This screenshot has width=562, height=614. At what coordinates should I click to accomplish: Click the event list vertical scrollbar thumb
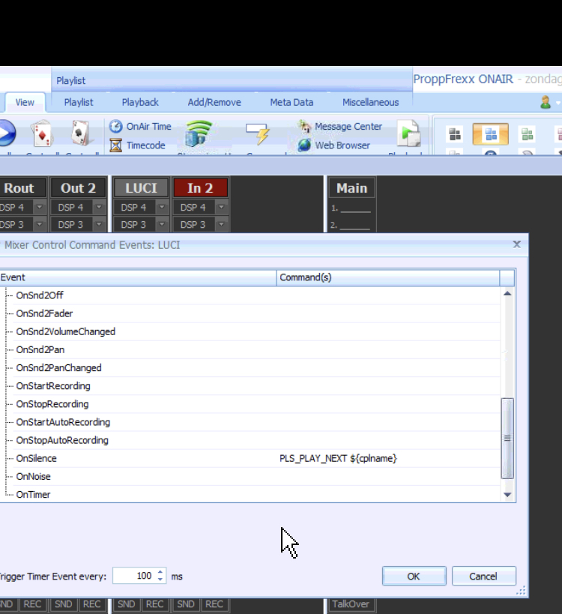(507, 438)
